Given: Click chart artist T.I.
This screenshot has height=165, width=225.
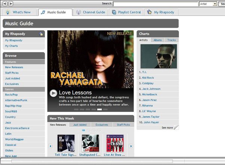Looking at the screenshot, I should coord(144,72).
